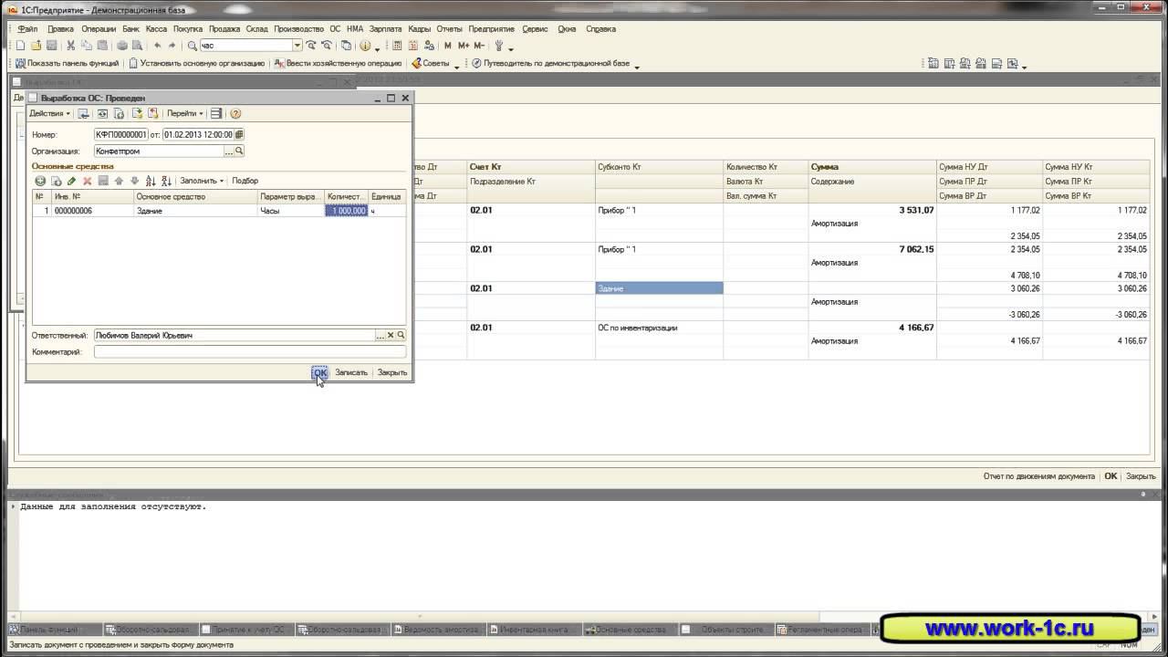The width and height of the screenshot is (1168, 657).
Task: Click Отчет по движениям документа button
Action: click(1039, 476)
